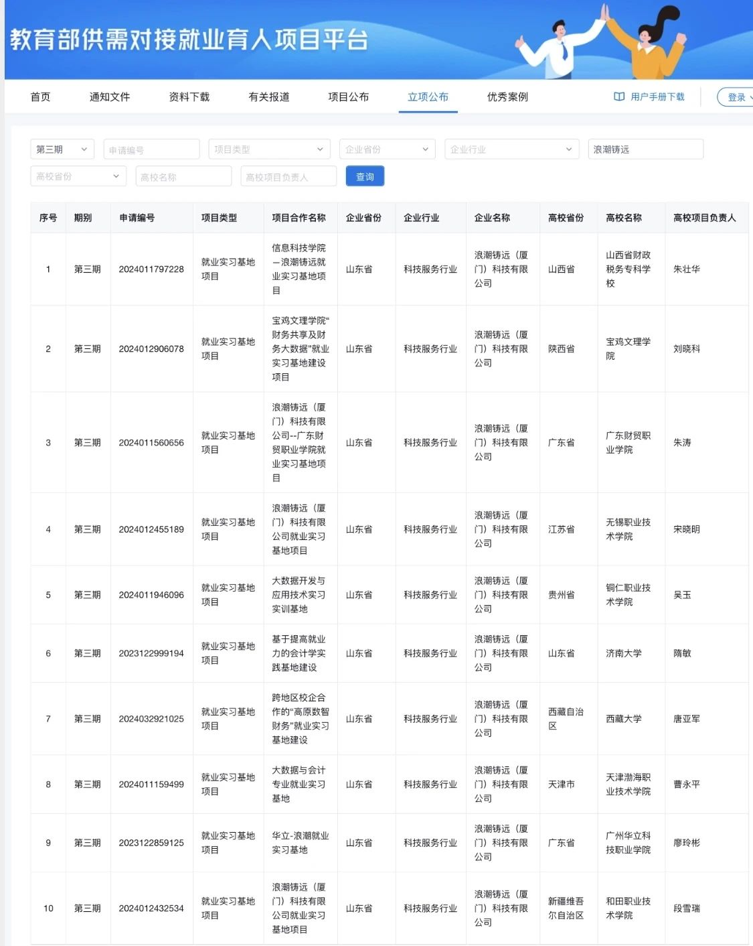Expand the 企业行业 dropdown
The height and width of the screenshot is (946, 753).
coord(511,149)
